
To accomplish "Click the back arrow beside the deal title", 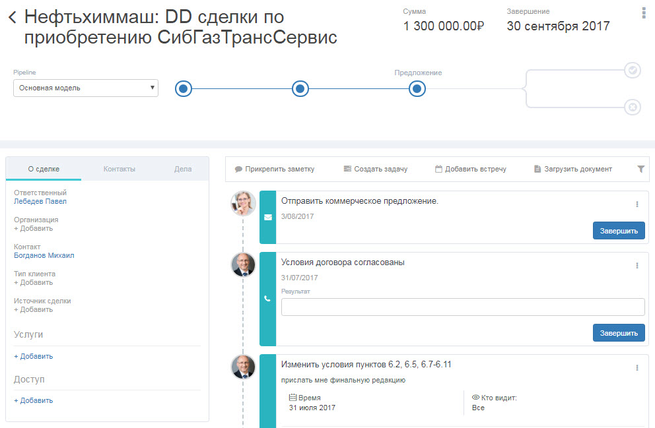I will (x=12, y=18).
